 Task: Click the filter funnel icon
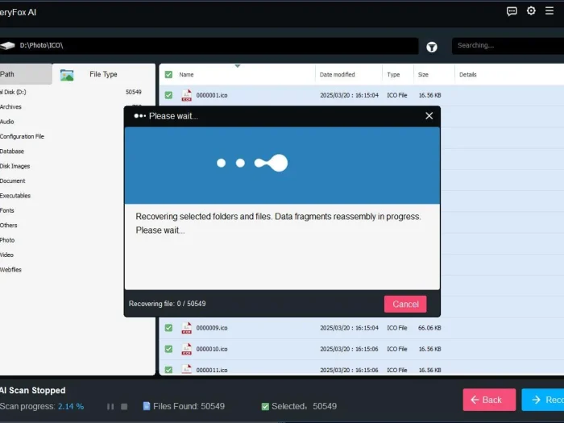(432, 47)
